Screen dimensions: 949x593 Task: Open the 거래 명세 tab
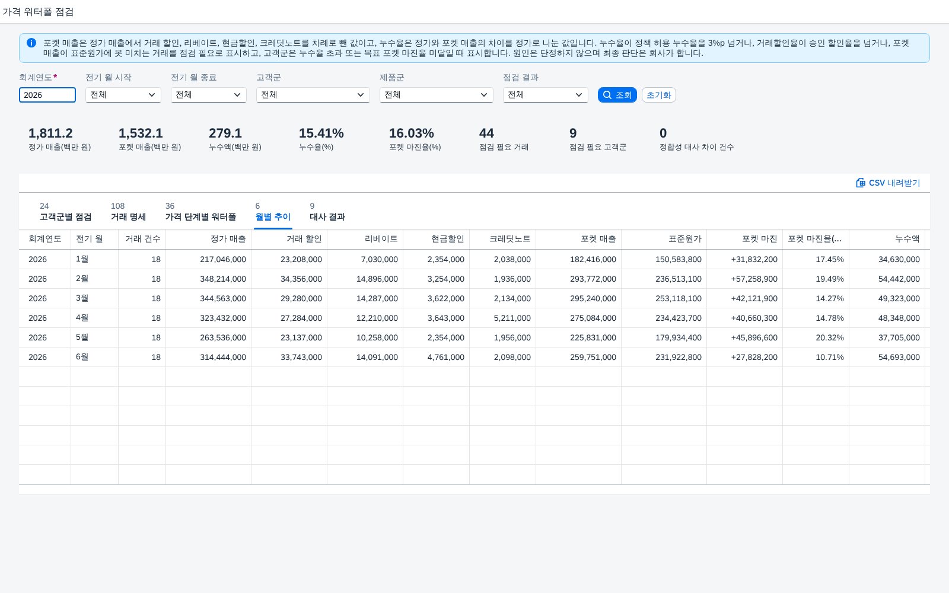pyautogui.click(x=129, y=212)
